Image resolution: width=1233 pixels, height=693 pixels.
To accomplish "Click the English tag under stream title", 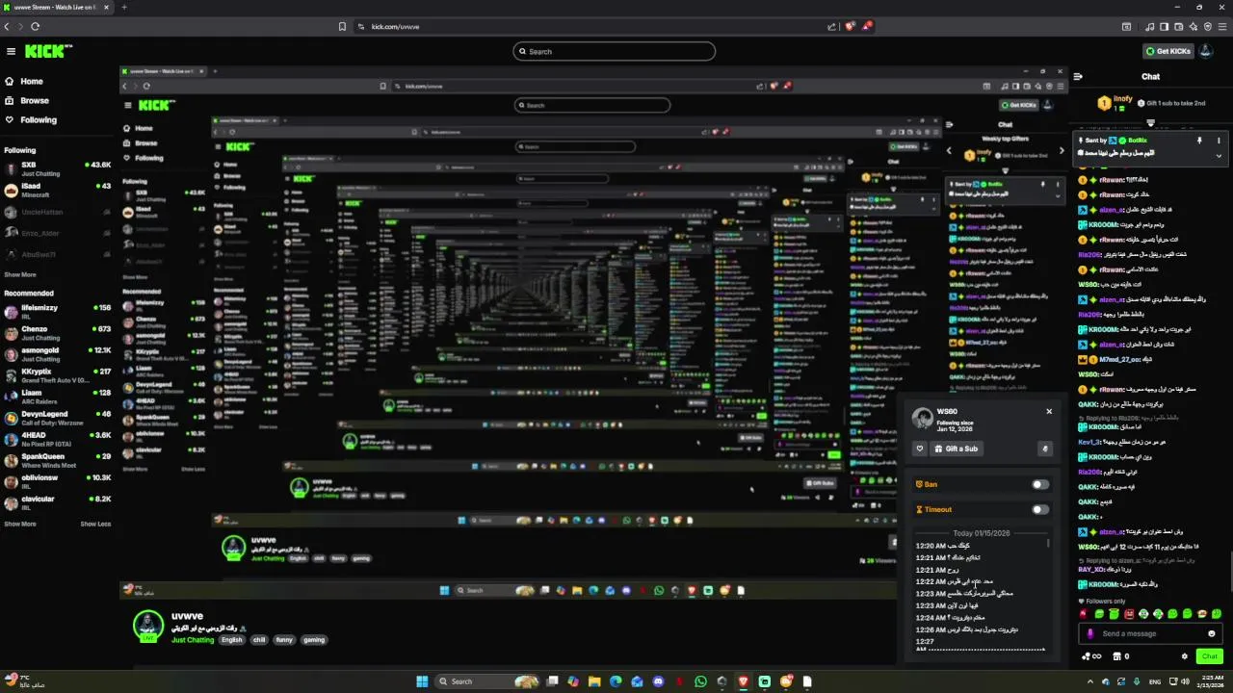I will tap(231, 640).
